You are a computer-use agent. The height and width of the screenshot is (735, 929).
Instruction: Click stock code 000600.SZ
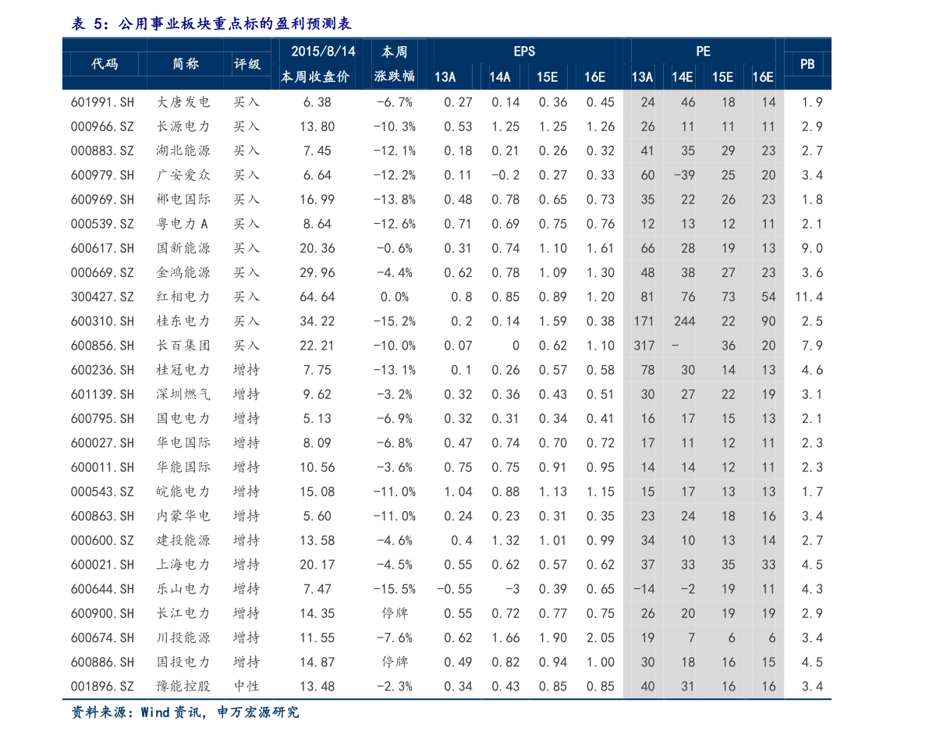click(102, 541)
